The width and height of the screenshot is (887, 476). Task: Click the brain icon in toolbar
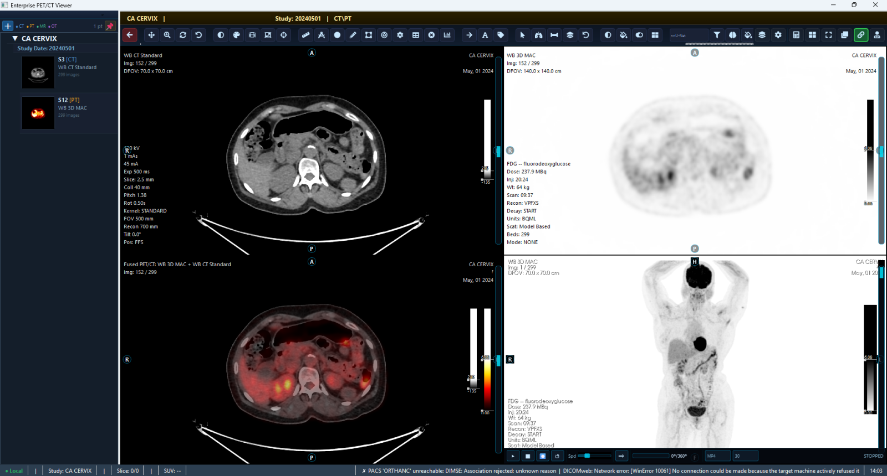(732, 35)
